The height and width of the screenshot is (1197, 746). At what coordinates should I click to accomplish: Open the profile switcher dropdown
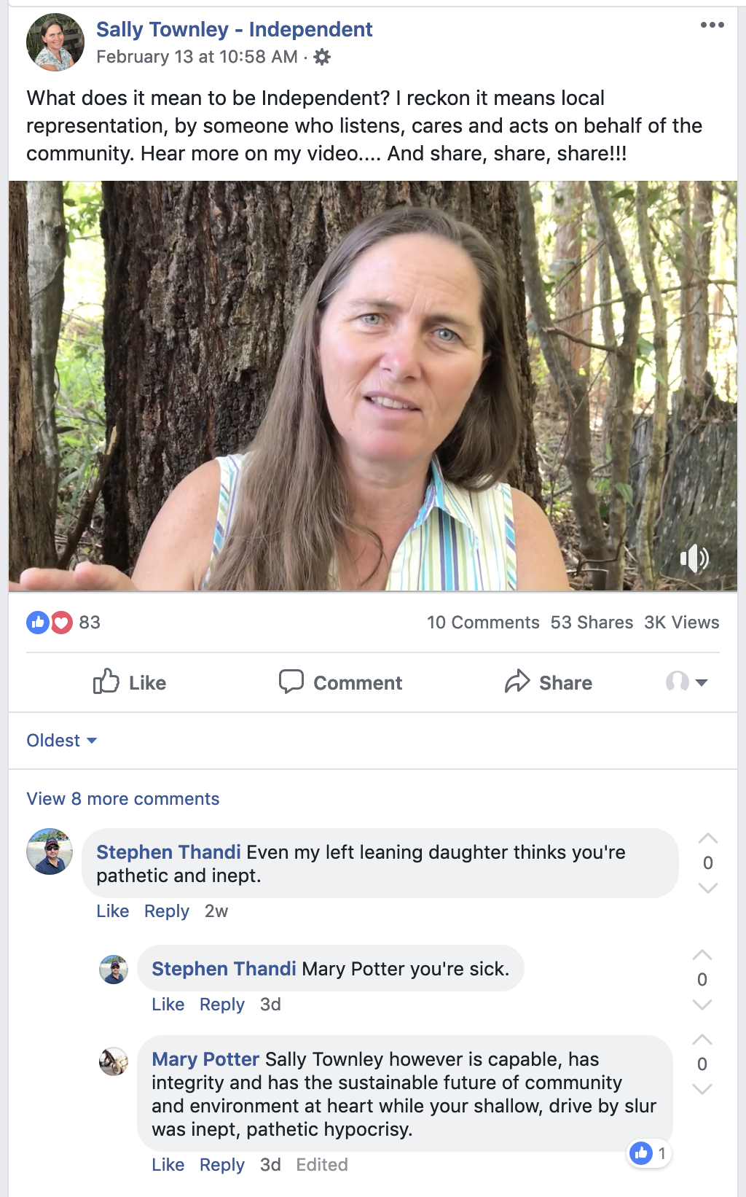[x=686, y=682]
